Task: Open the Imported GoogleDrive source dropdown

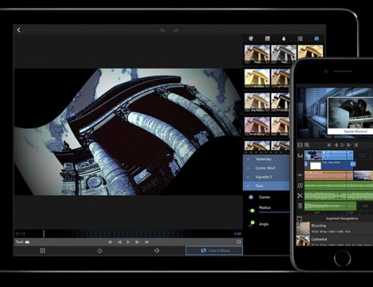Action: coord(342,219)
